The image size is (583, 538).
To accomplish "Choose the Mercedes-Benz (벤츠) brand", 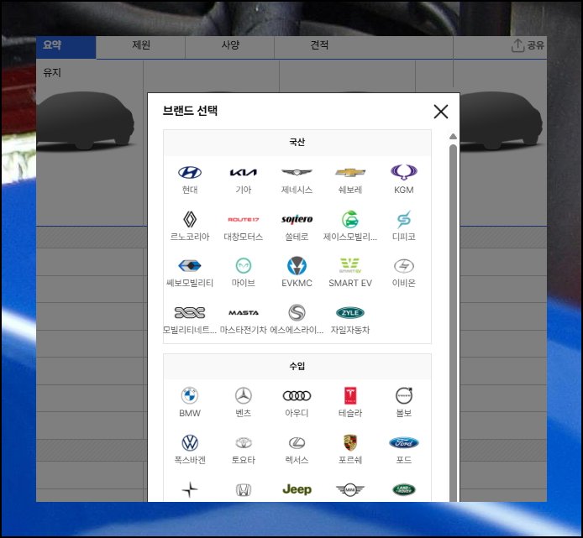I will 243,395.
